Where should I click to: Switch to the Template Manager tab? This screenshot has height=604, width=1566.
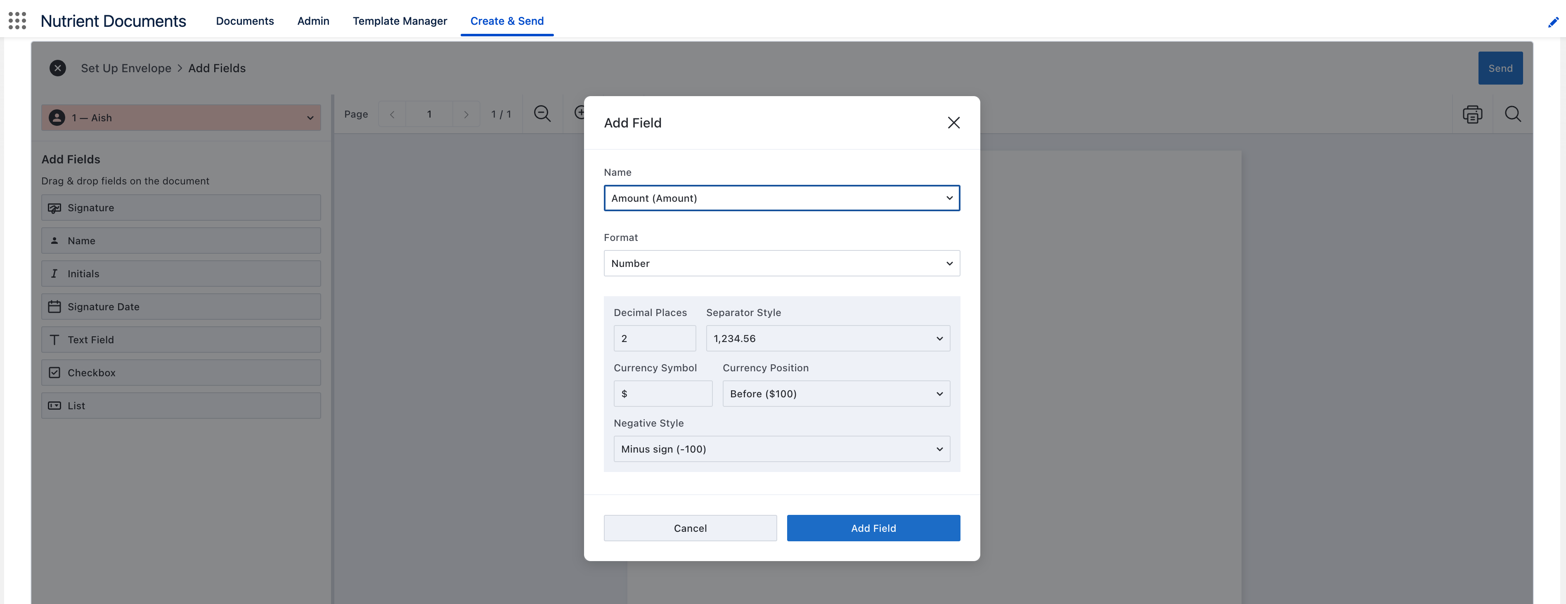[400, 21]
